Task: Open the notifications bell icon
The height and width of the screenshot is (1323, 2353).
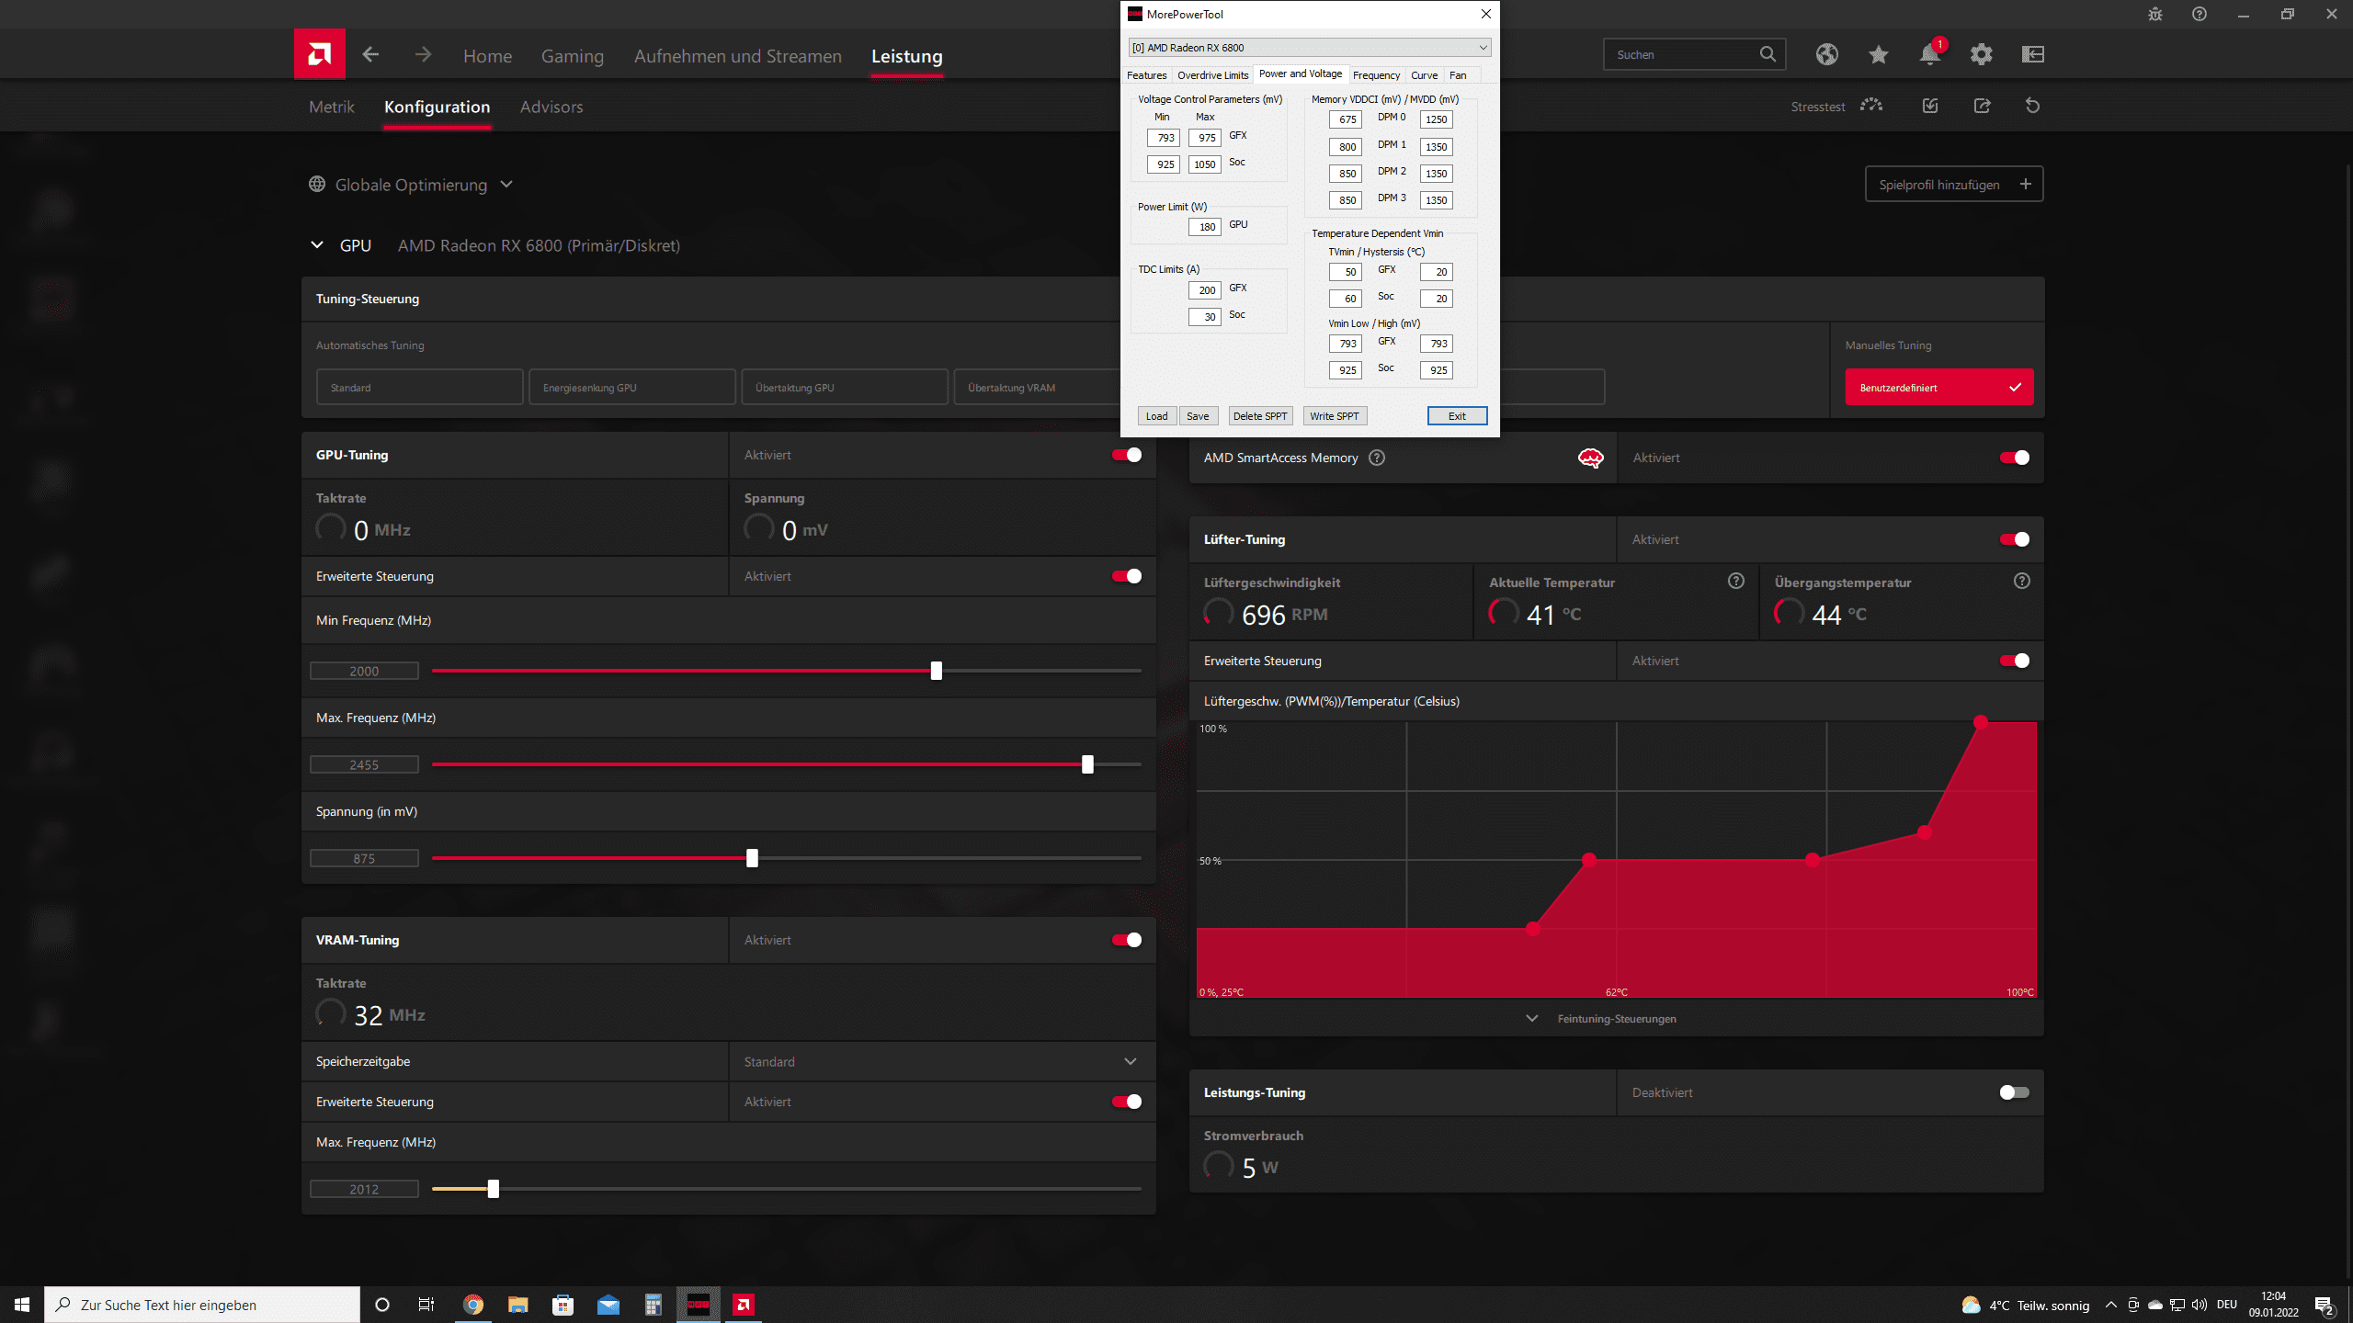Action: pyautogui.click(x=1930, y=54)
